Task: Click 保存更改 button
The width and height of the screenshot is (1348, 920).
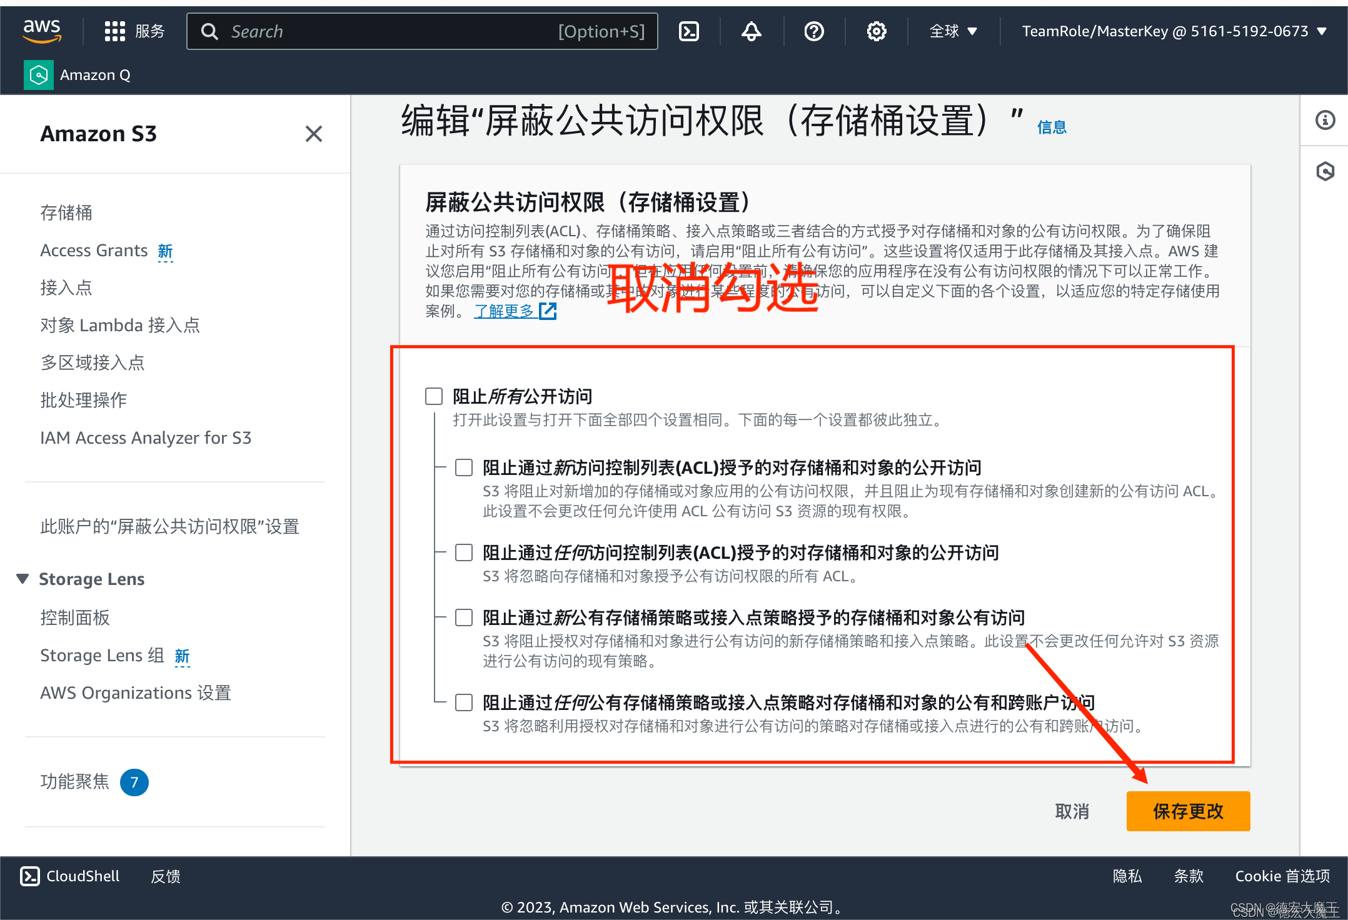Action: pyautogui.click(x=1188, y=811)
